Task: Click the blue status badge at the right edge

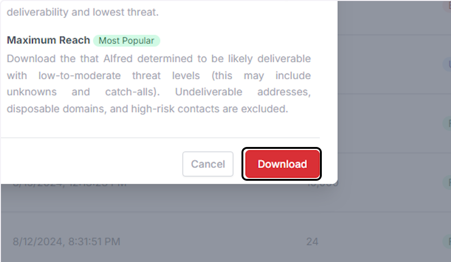Action: tap(447, 64)
